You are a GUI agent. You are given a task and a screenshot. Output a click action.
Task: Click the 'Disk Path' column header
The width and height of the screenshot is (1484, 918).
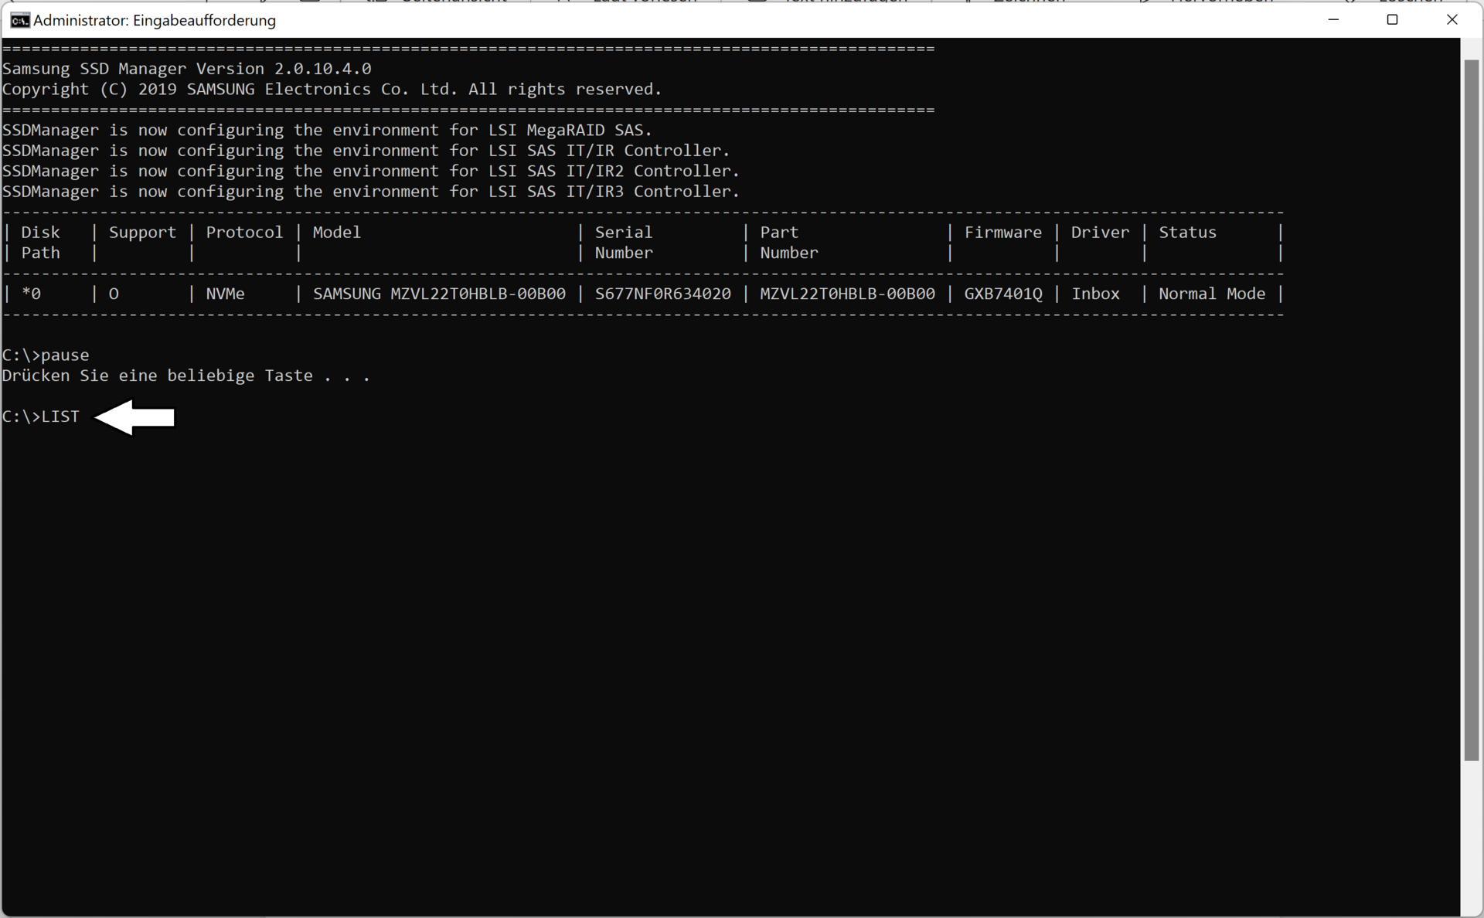pyautogui.click(x=40, y=243)
